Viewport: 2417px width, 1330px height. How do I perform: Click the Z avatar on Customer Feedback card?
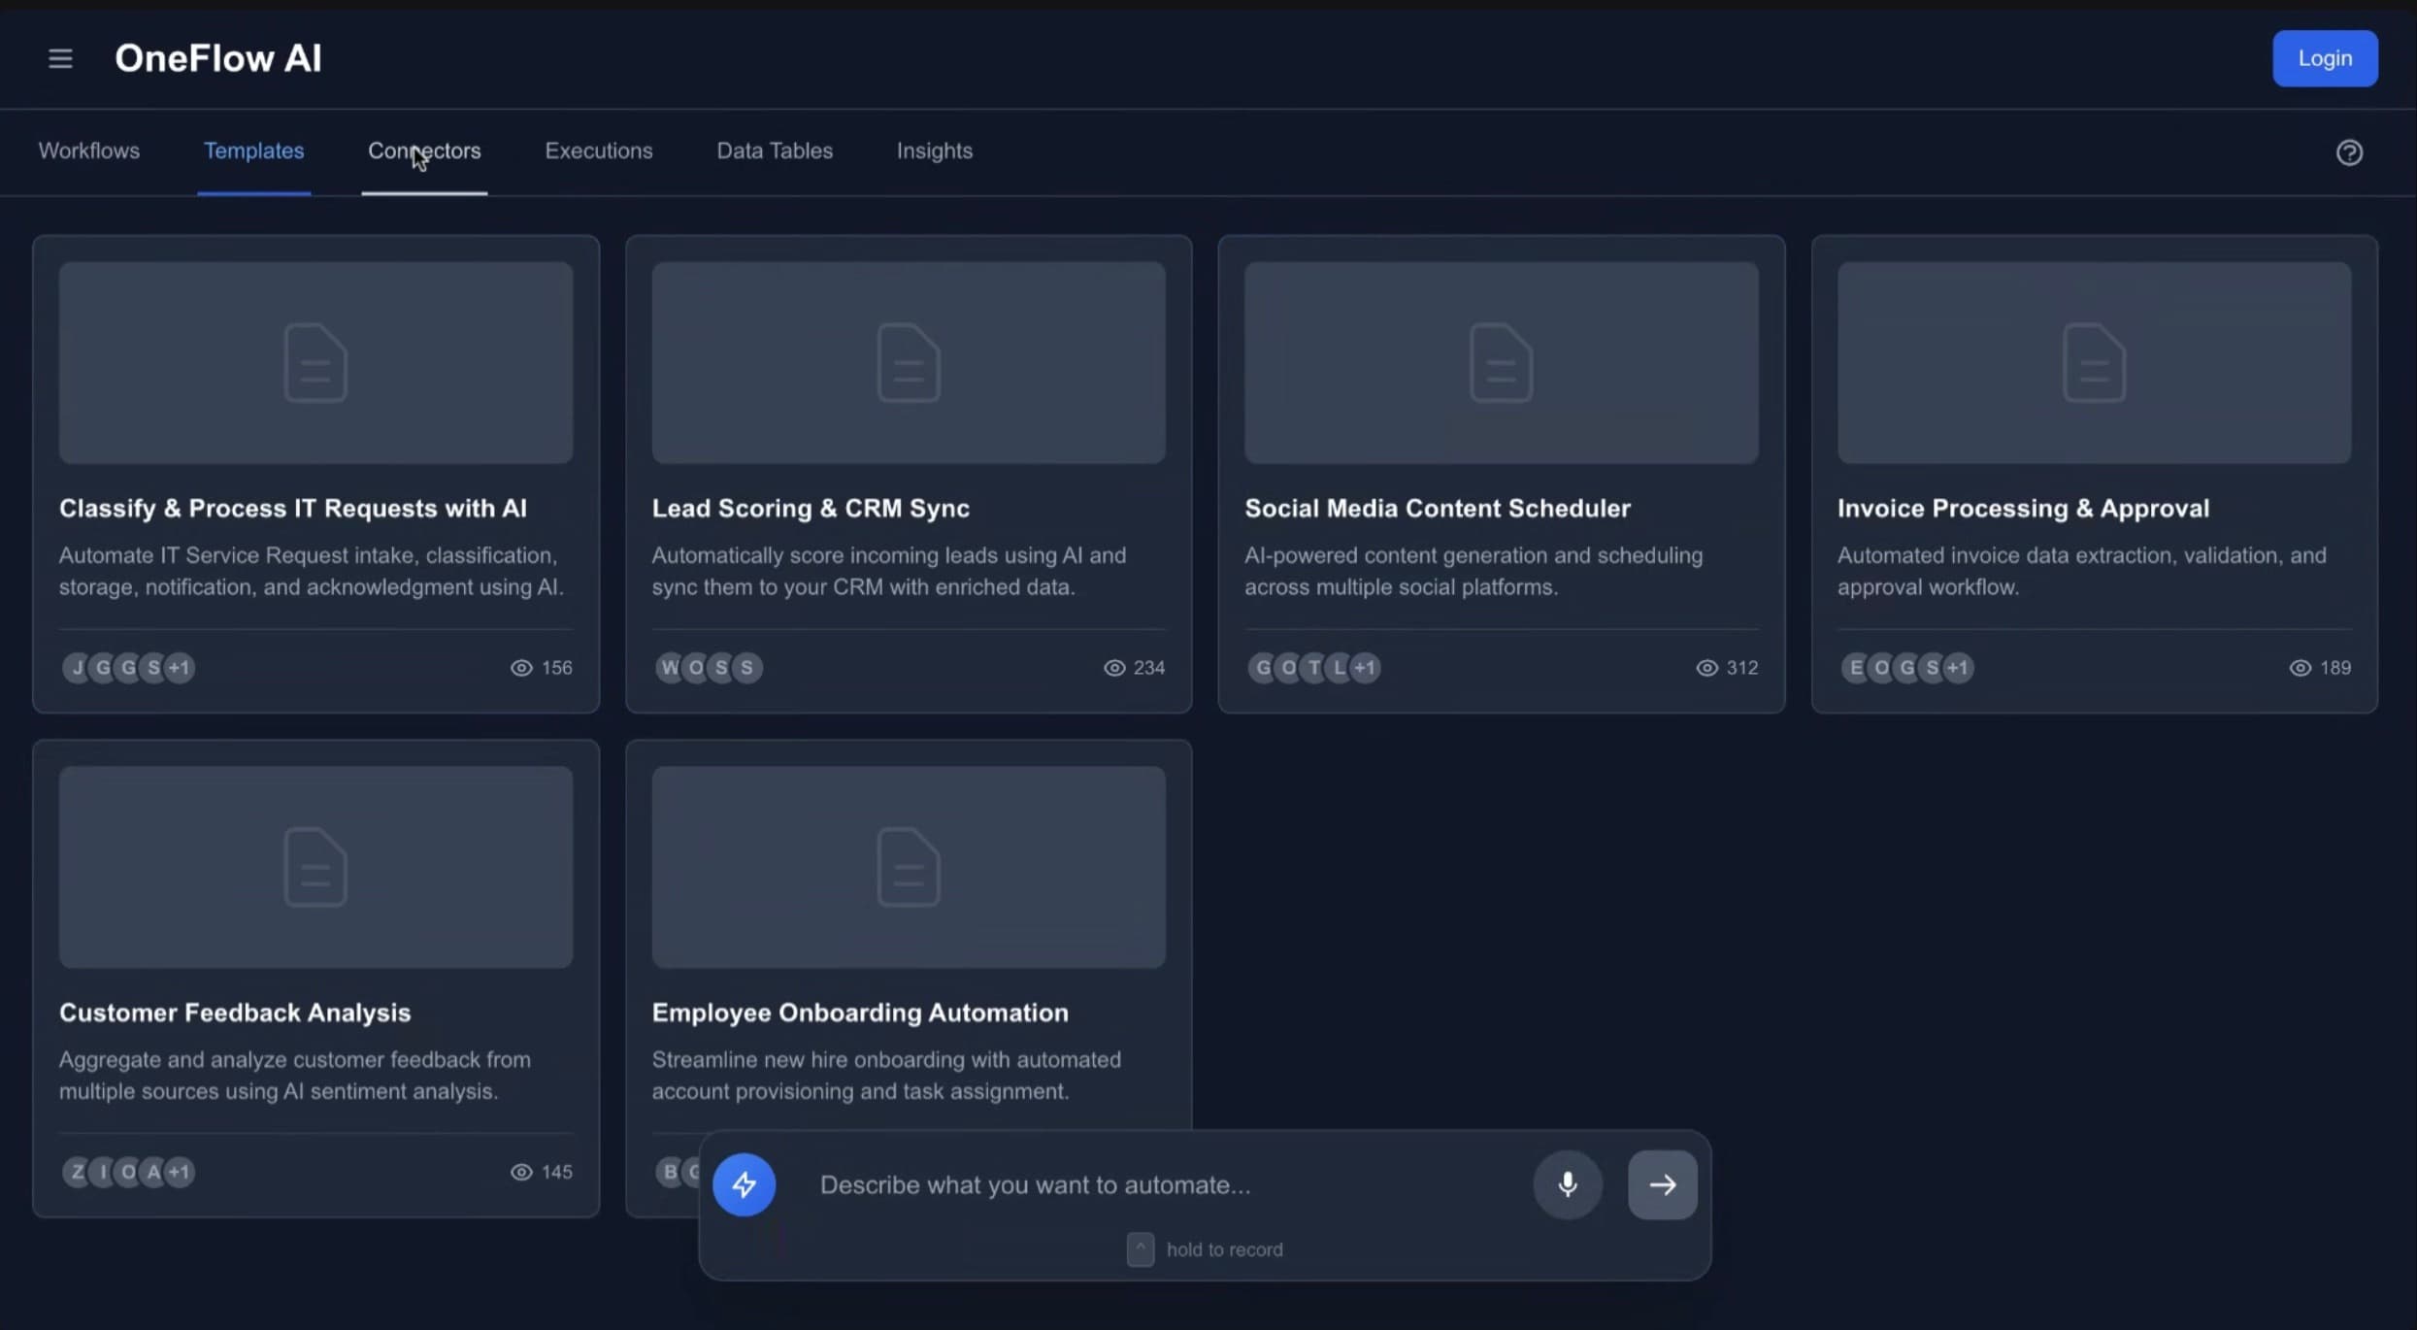coord(77,1172)
